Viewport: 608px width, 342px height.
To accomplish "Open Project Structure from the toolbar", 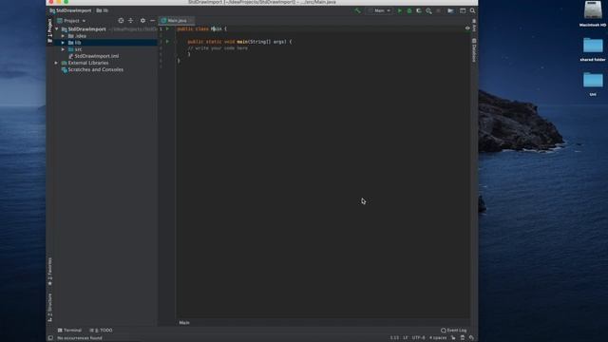I will pyautogui.click(x=450, y=10).
